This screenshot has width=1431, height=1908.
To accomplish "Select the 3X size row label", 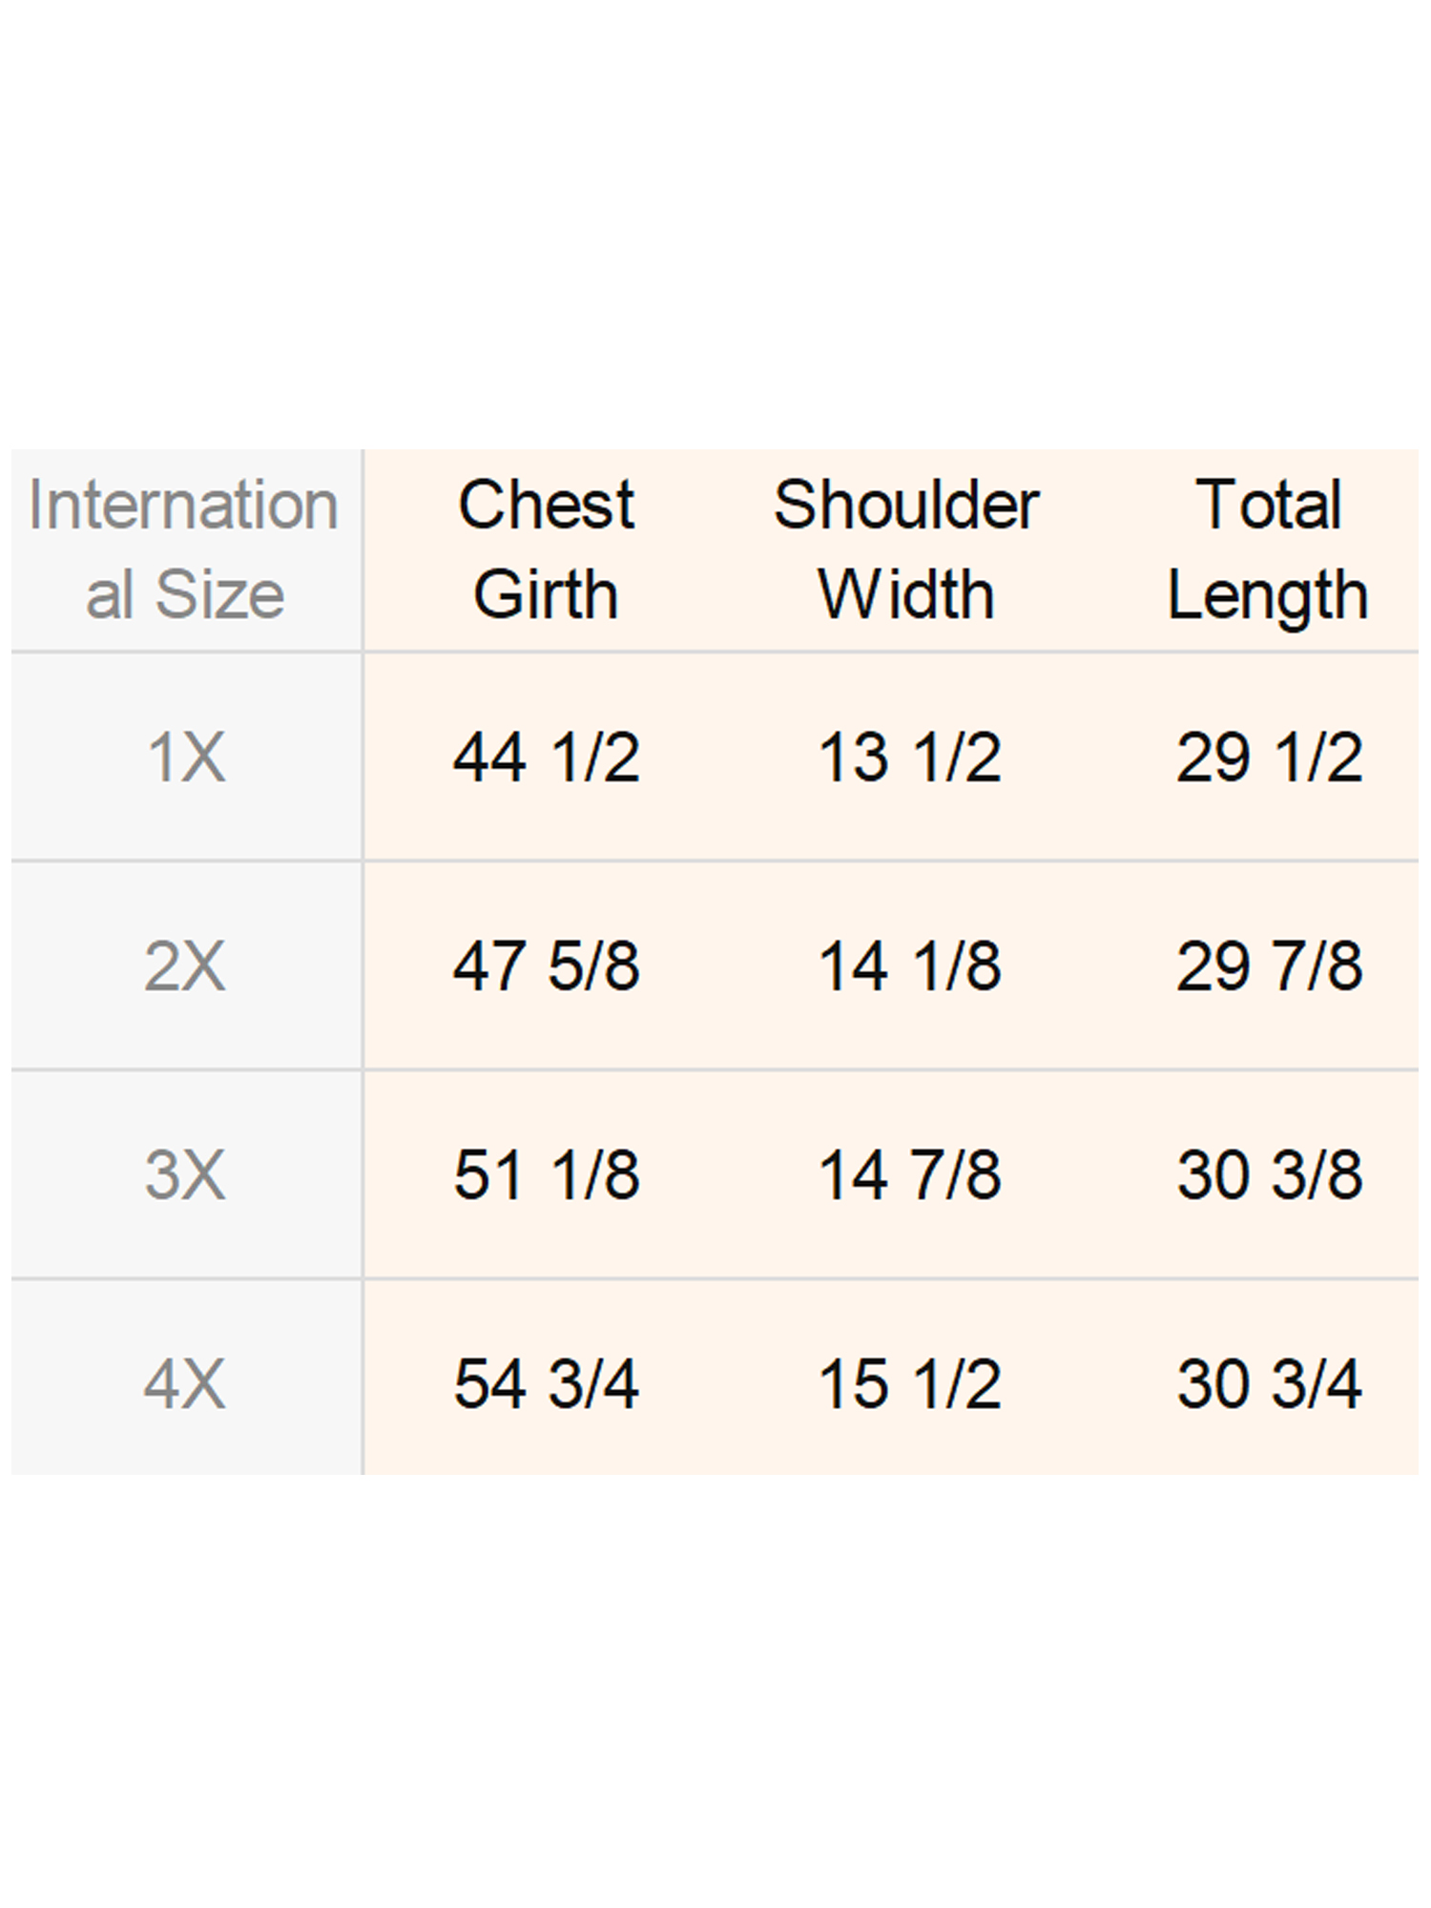I will (x=185, y=1173).
